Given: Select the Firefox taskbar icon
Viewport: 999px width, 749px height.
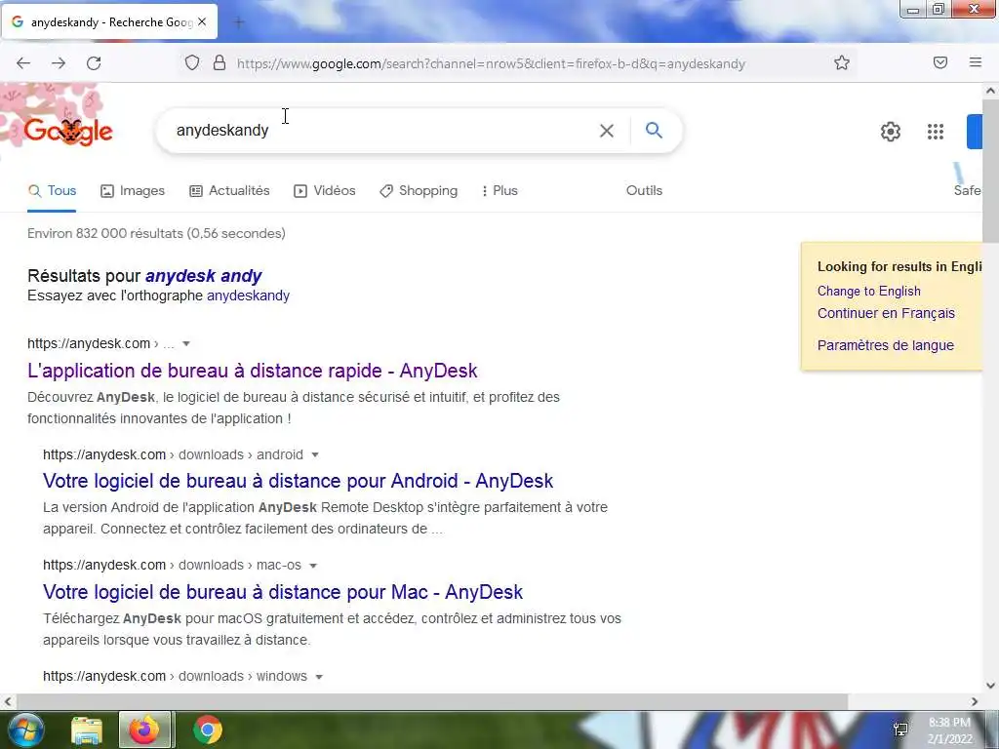Looking at the screenshot, I should point(144,729).
